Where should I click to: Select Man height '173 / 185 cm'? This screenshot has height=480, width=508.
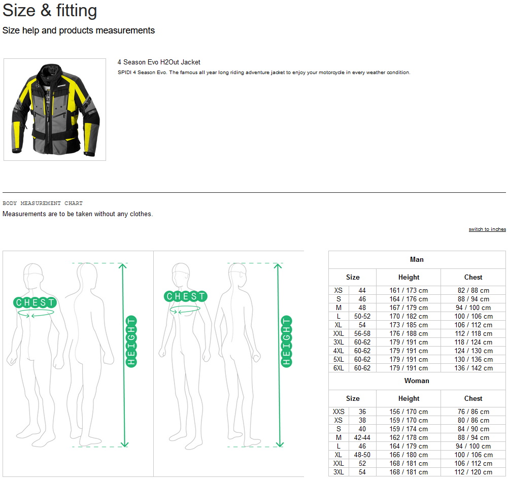pos(409,325)
